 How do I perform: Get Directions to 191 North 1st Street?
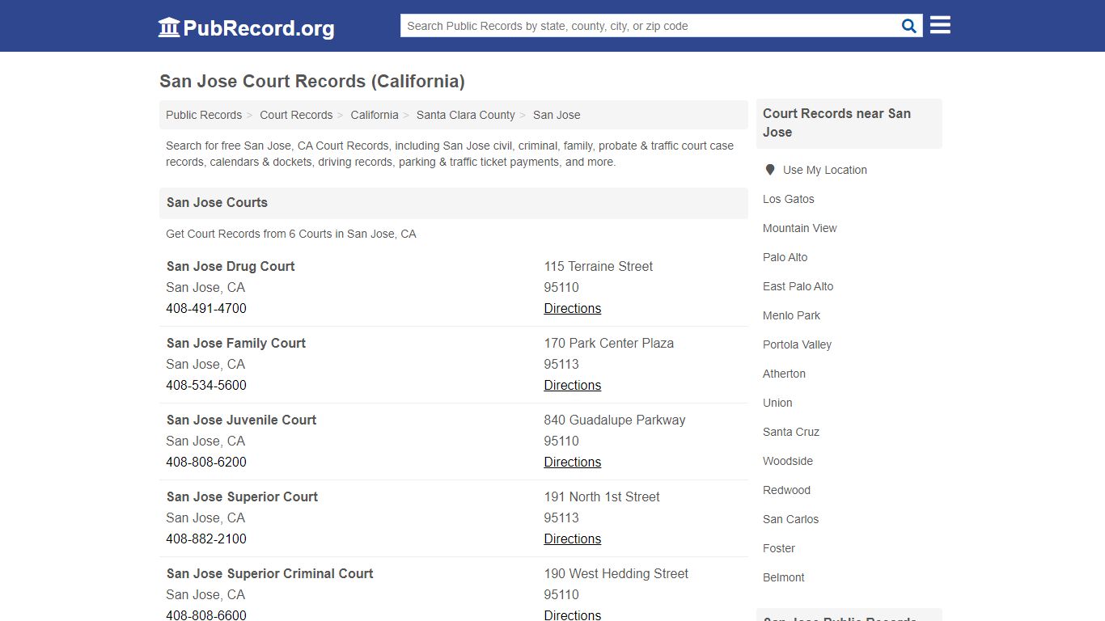573,539
